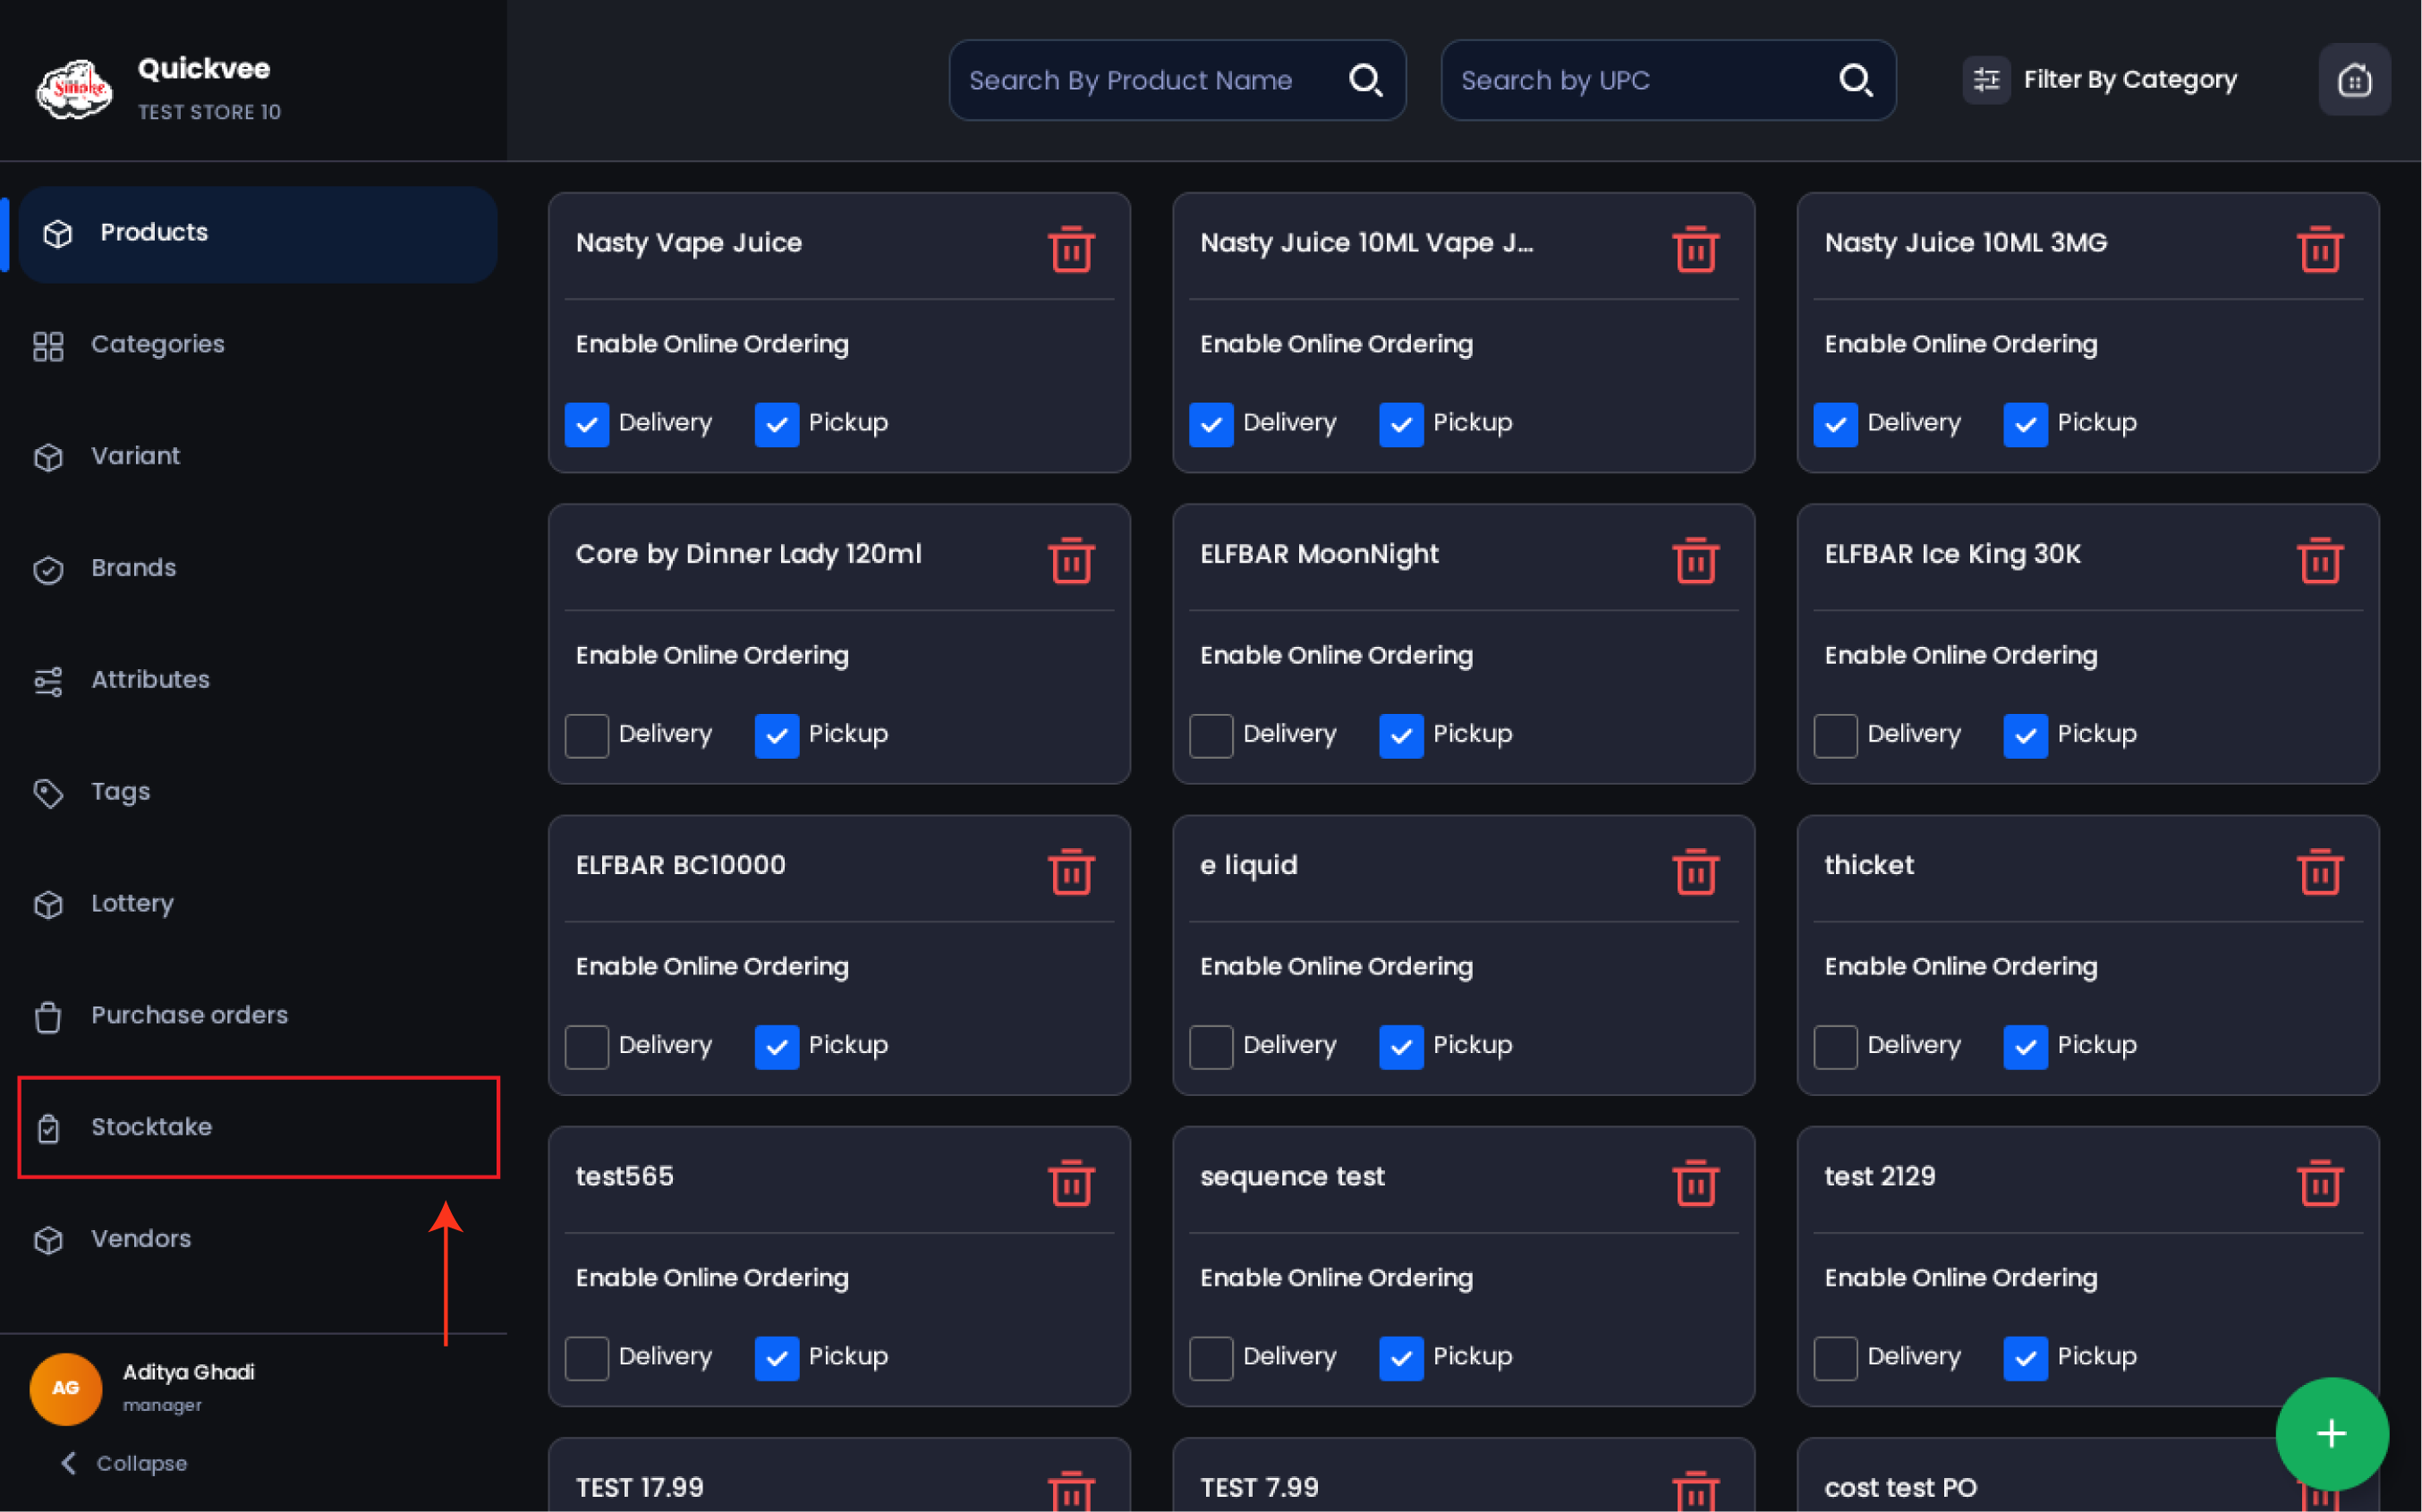Enable Delivery for Core by Dinner Lady 120ml
This screenshot has width=2422, height=1512.
pos(587,736)
